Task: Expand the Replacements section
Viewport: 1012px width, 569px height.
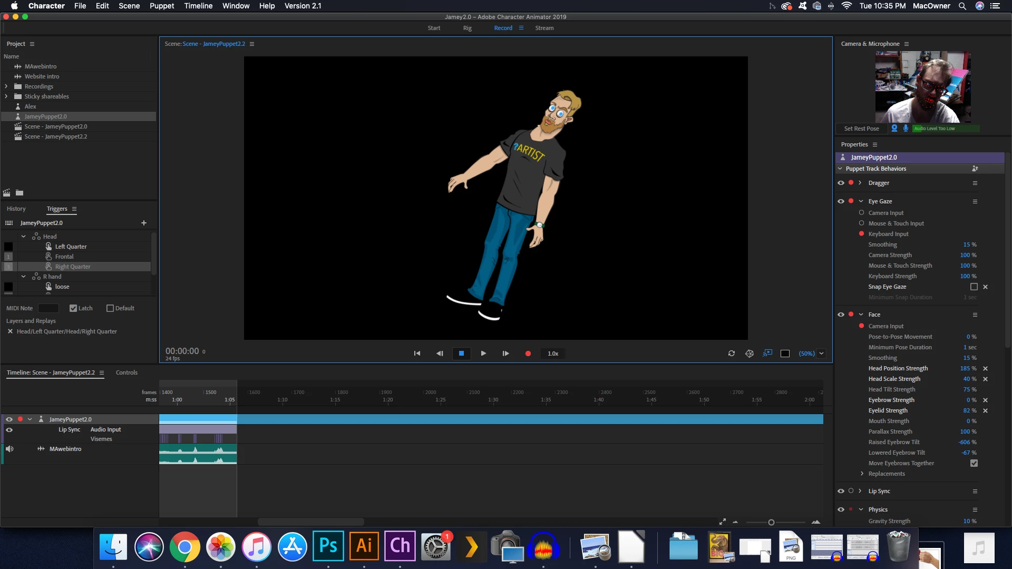Action: (862, 474)
